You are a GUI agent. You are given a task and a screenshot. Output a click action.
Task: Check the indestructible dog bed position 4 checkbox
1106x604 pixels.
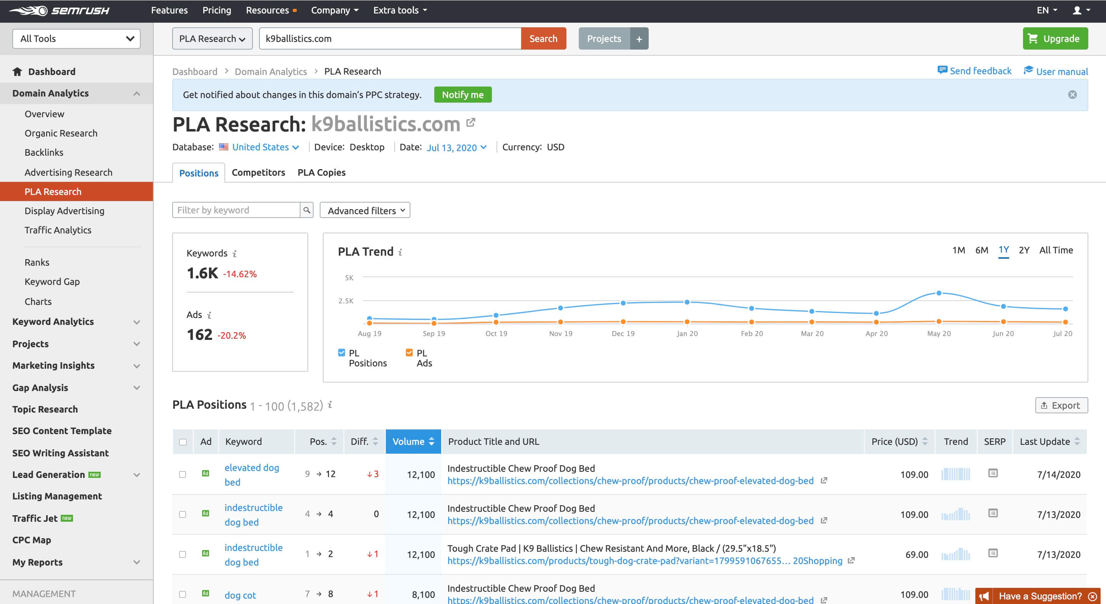[183, 514]
